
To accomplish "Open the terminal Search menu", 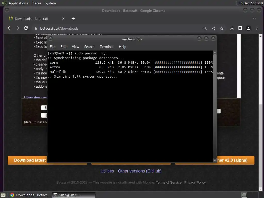I will coord(89,47).
